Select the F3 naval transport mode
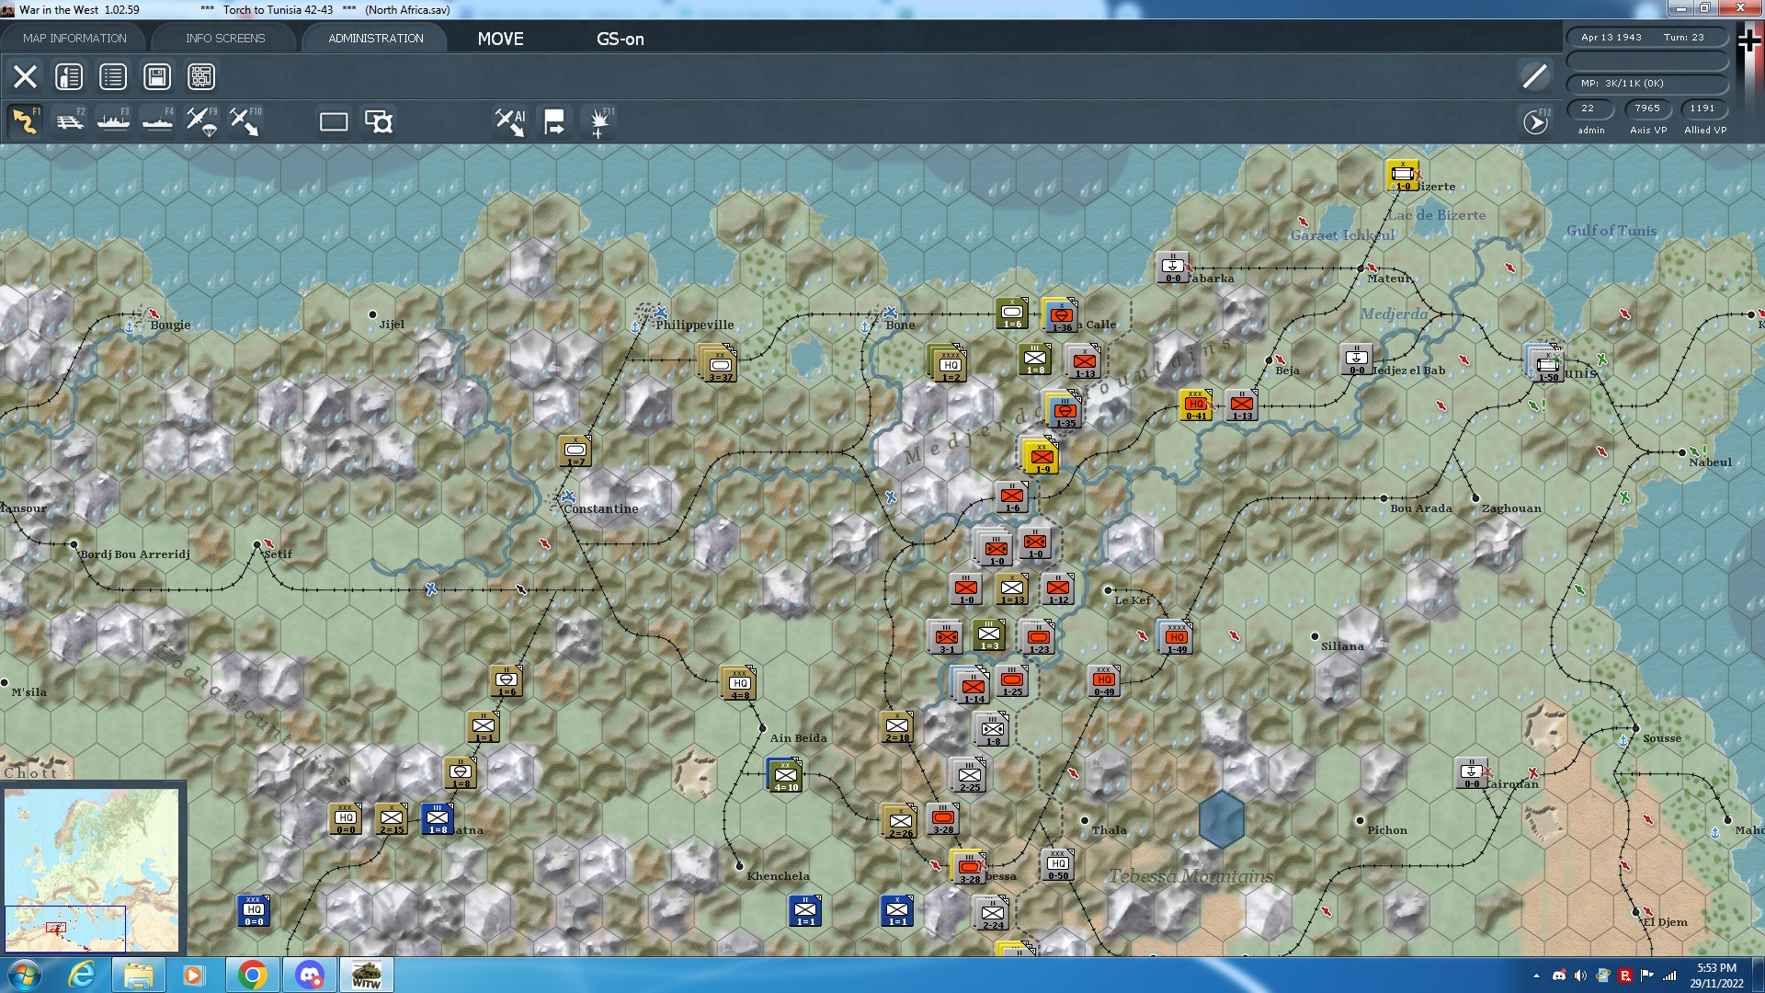The width and height of the screenshot is (1765, 993). tap(113, 121)
